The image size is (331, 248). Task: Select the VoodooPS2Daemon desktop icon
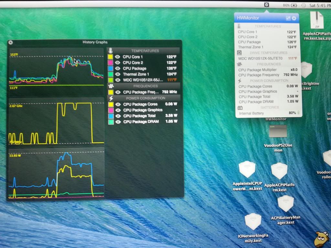click(x=278, y=138)
